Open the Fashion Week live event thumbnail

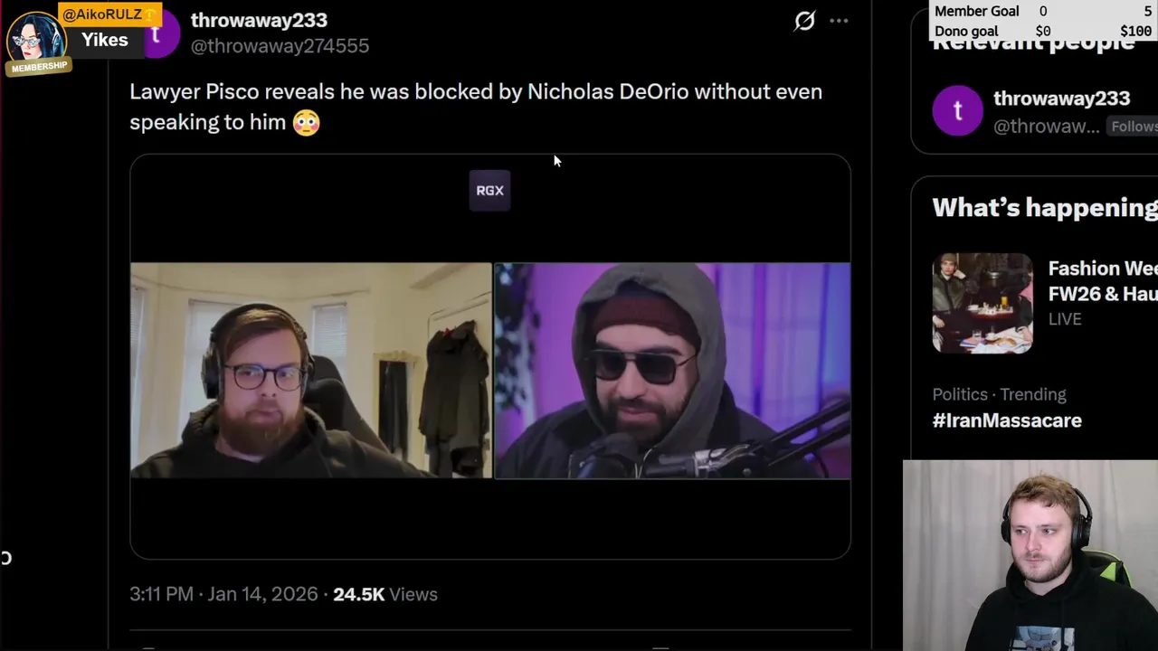(x=982, y=303)
